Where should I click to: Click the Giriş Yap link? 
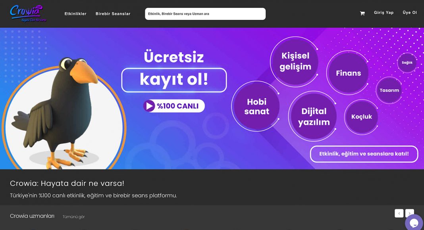point(384,13)
